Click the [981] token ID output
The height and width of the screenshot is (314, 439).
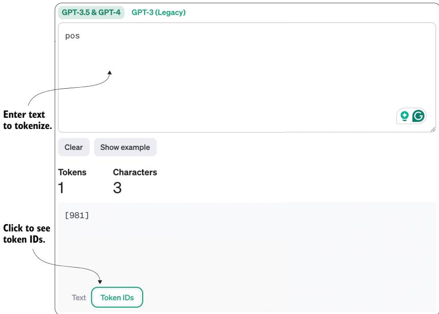(x=77, y=216)
